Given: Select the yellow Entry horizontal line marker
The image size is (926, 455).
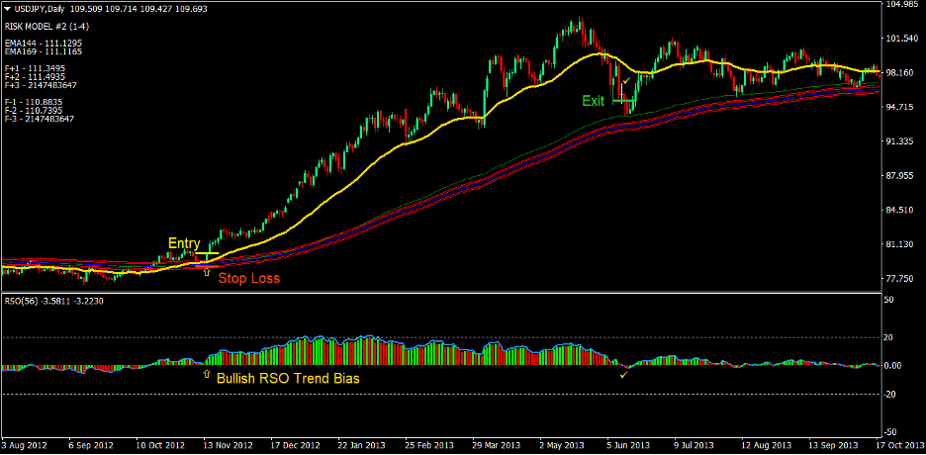Looking at the screenshot, I should (x=206, y=255).
